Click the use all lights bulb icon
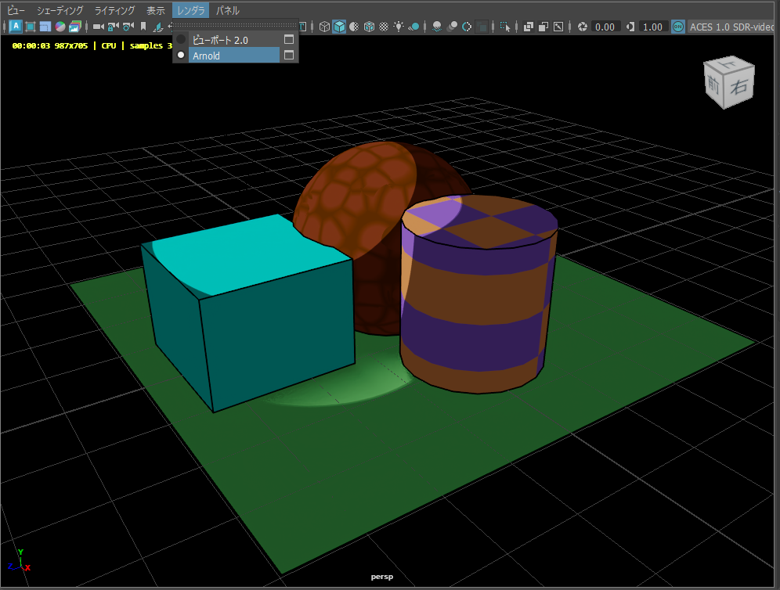 (399, 27)
